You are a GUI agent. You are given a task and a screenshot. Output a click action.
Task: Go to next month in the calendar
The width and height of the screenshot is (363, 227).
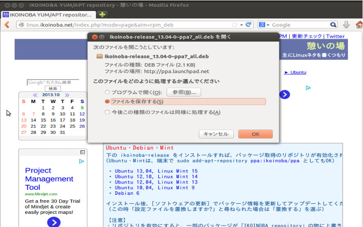(x=67, y=95)
